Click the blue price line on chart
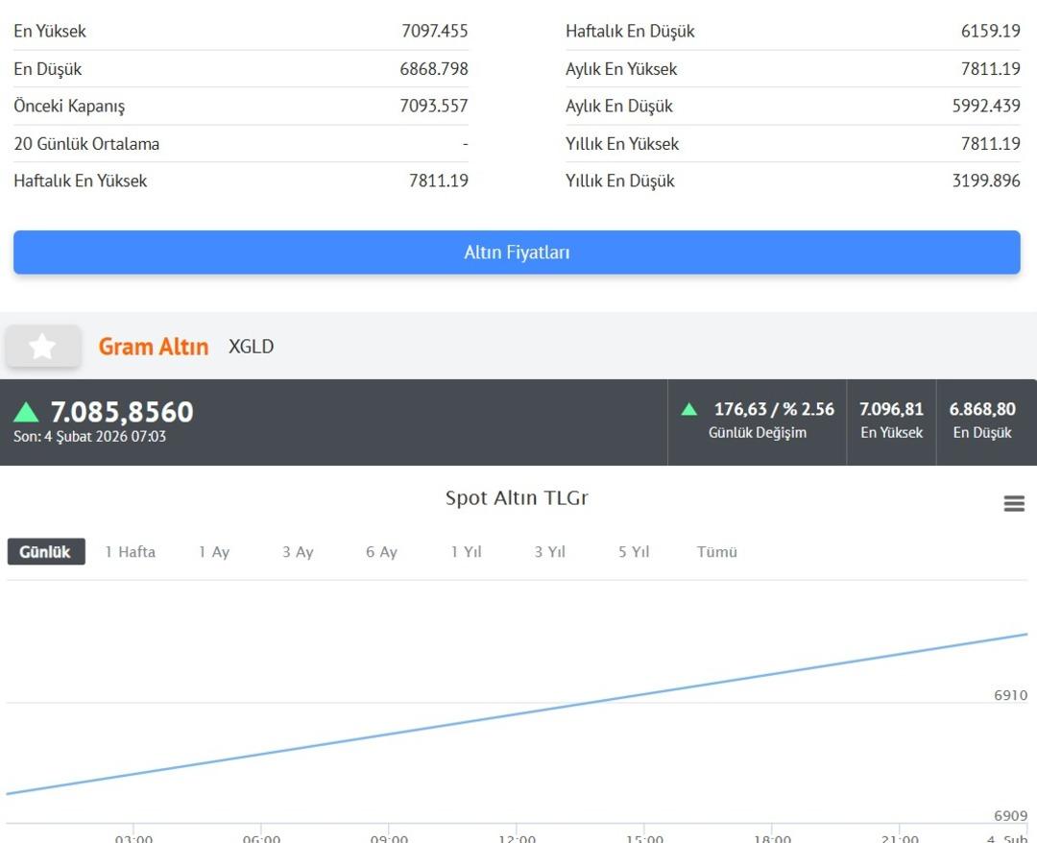1037x843 pixels. pos(517,713)
